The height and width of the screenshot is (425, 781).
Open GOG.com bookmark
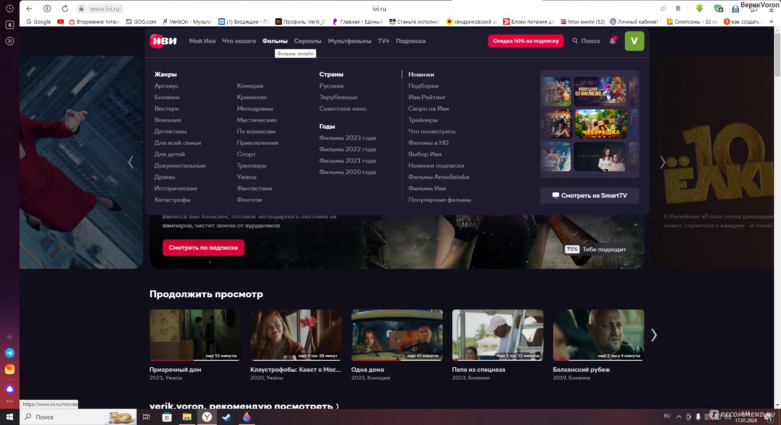pyautogui.click(x=141, y=22)
